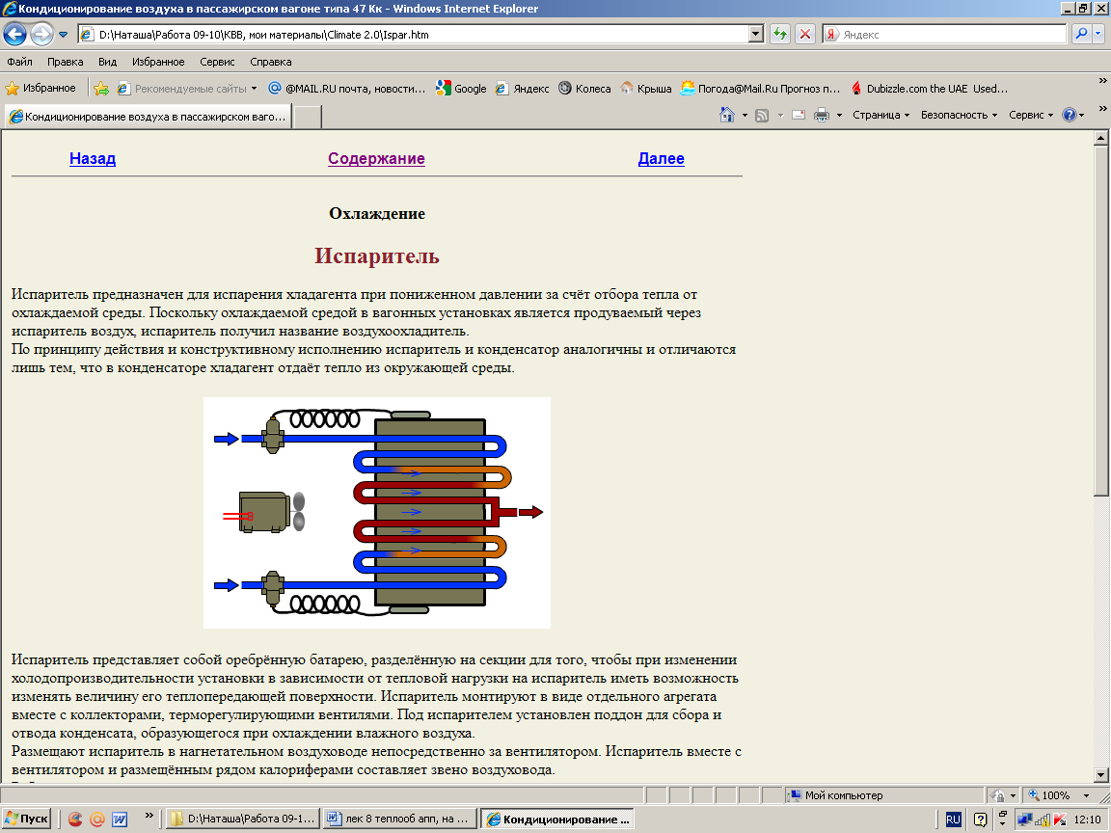Image resolution: width=1111 pixels, height=833 pixels.
Task: Click the green Refresh icon
Action: [x=780, y=34]
